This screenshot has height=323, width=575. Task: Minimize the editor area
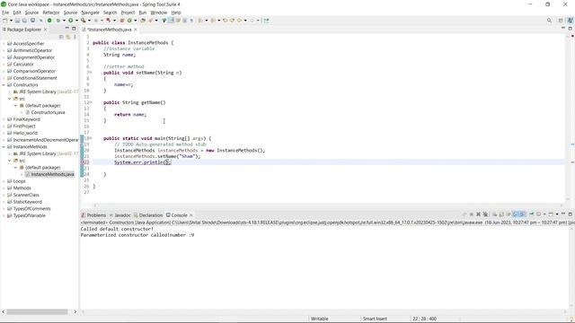[563, 28]
